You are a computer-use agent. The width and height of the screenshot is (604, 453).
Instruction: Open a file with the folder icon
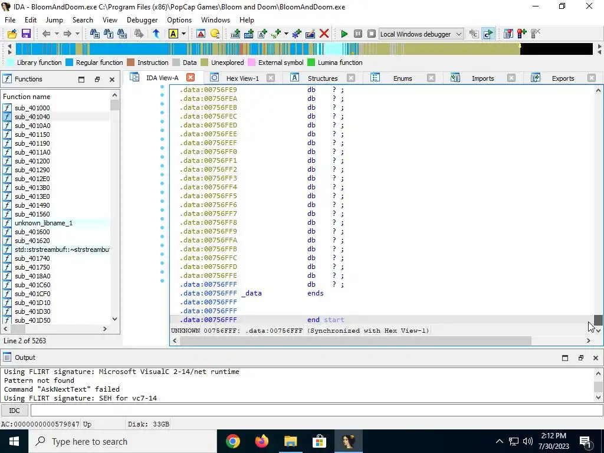tap(12, 34)
